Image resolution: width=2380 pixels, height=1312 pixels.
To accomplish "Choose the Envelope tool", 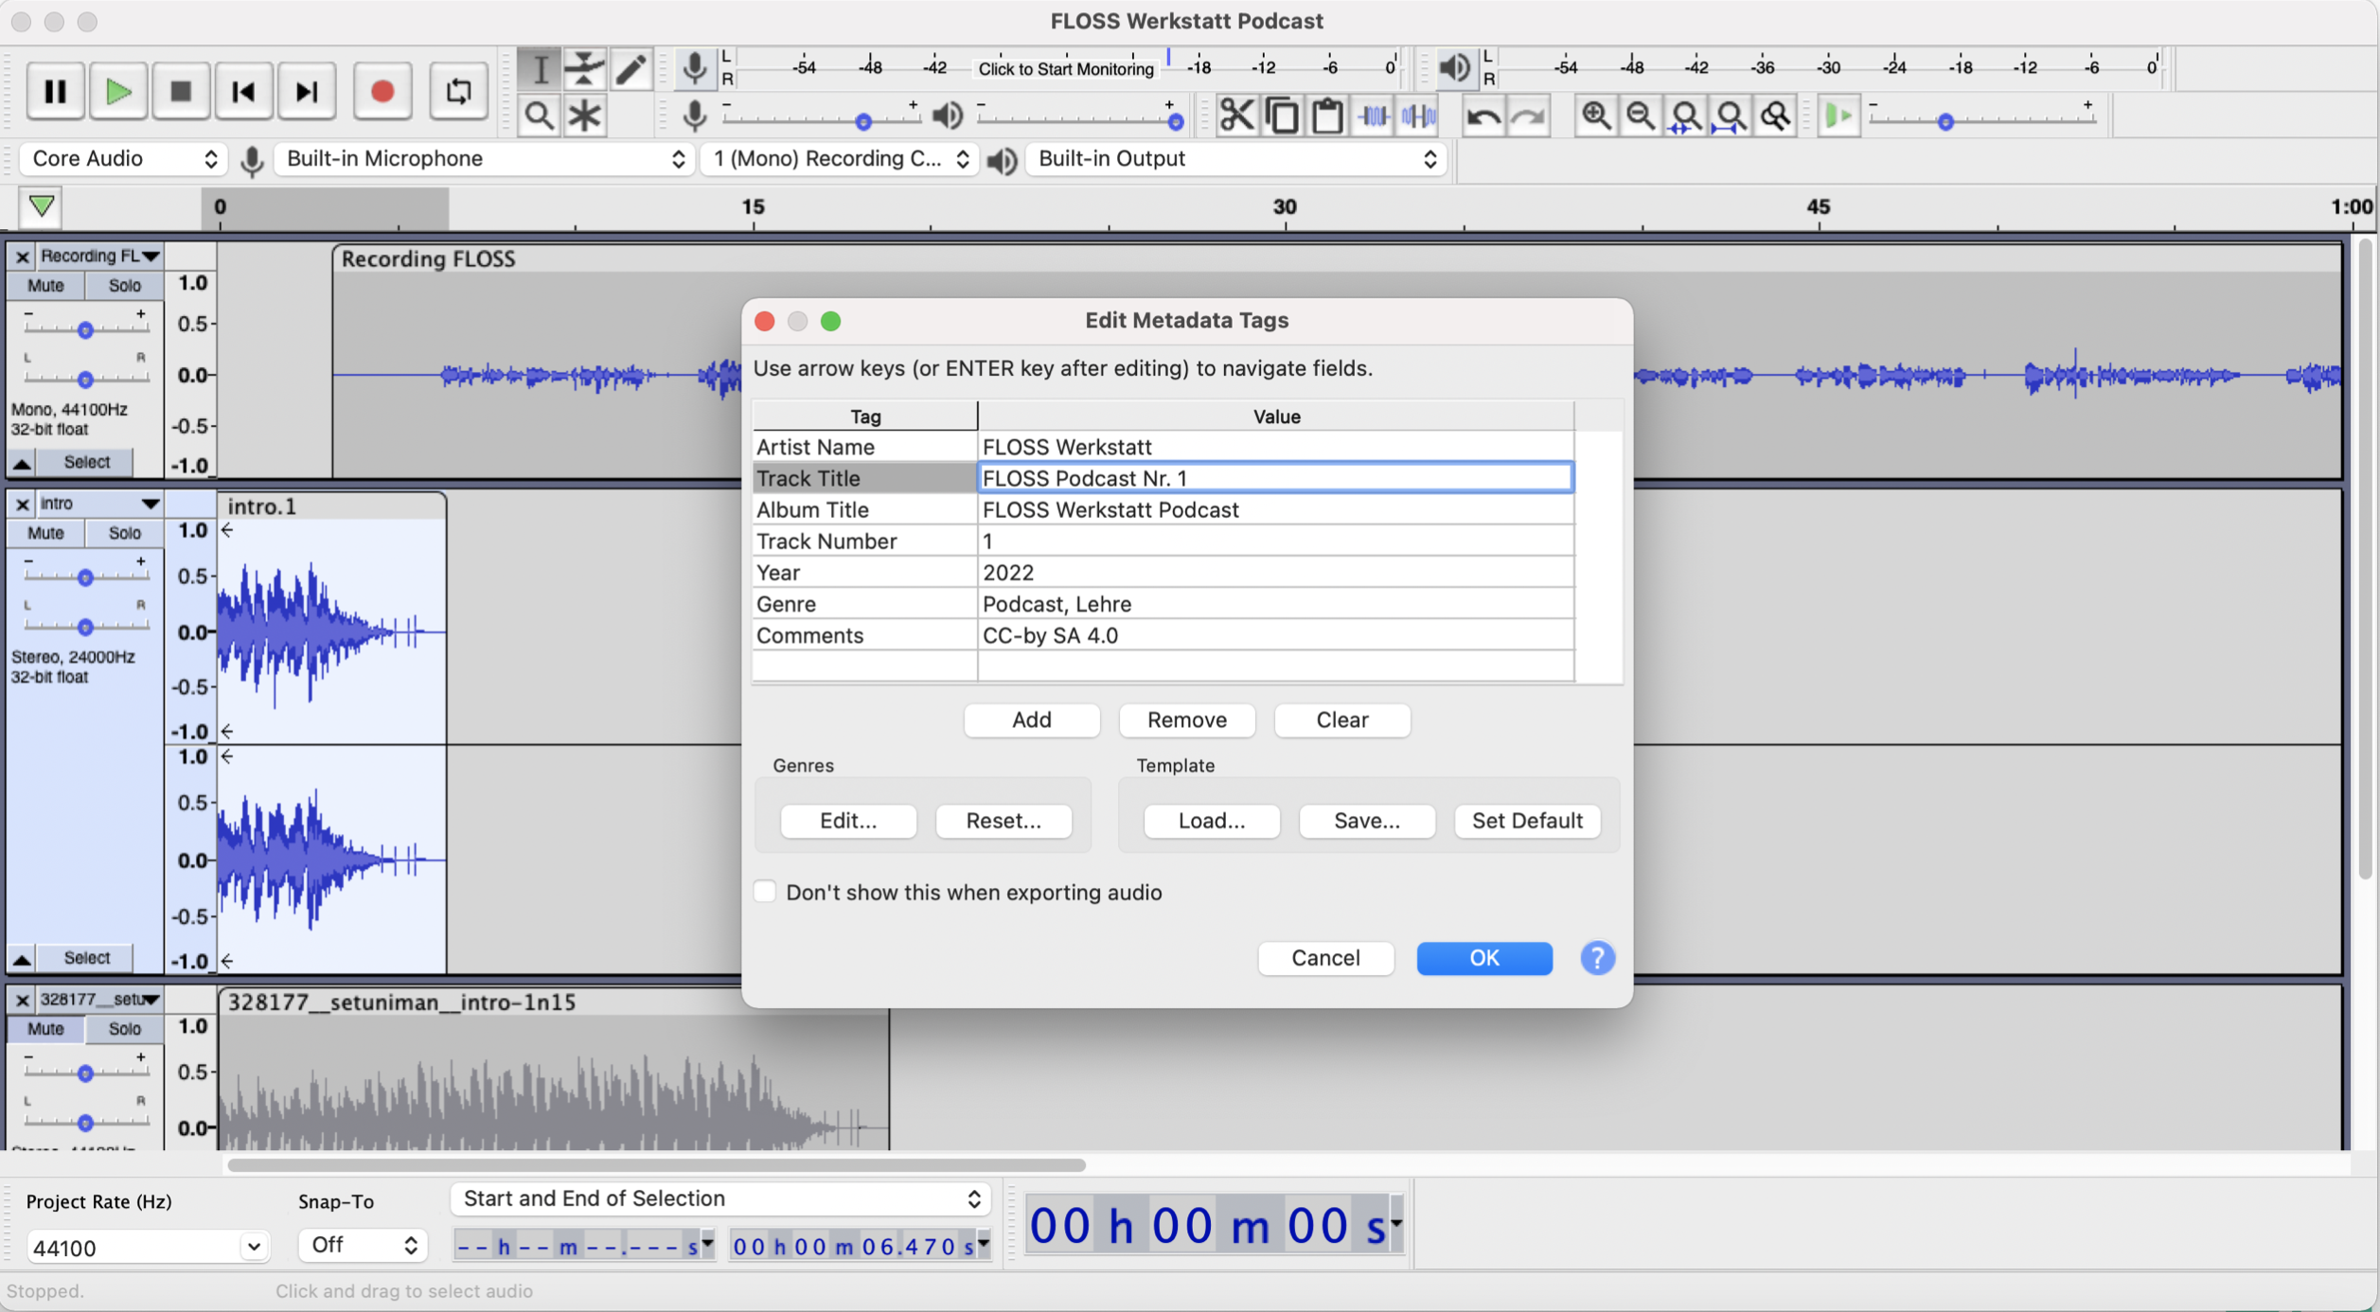I will point(585,69).
